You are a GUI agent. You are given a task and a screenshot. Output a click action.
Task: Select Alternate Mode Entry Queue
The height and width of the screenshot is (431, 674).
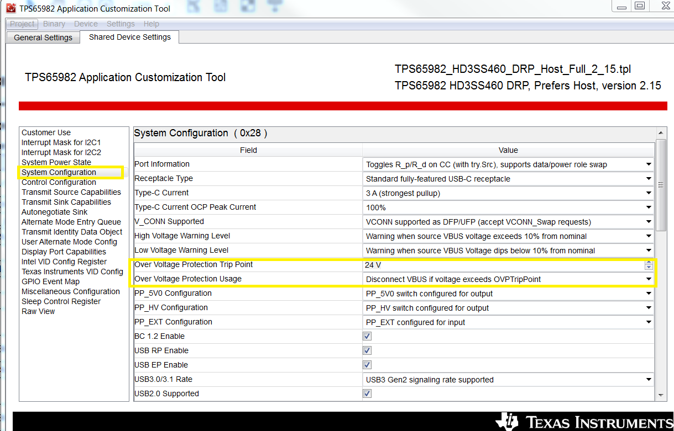71,222
